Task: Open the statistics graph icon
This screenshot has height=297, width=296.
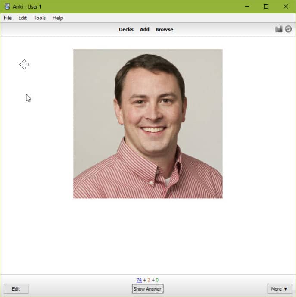Action: 279,29
